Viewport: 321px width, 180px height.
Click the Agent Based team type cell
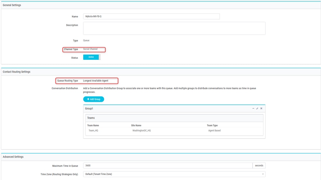[x=214, y=130]
